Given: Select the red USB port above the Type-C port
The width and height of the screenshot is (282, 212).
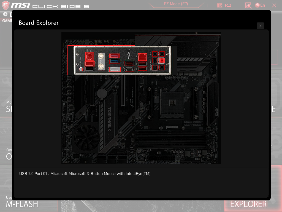Looking at the screenshot, I should (x=129, y=63).
